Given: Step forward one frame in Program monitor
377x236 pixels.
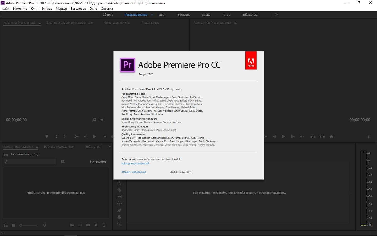Looking at the screenshot, I should point(293,137).
